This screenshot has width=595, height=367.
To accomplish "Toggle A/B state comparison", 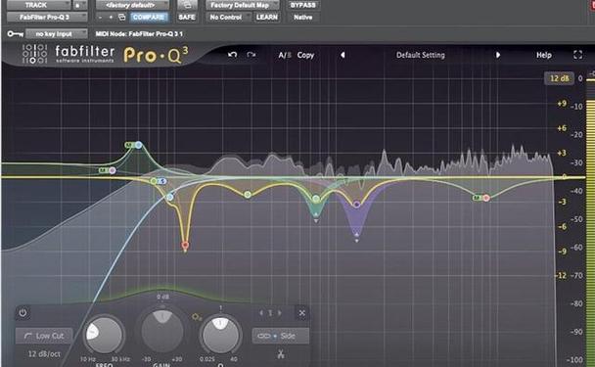I will pyautogui.click(x=285, y=55).
